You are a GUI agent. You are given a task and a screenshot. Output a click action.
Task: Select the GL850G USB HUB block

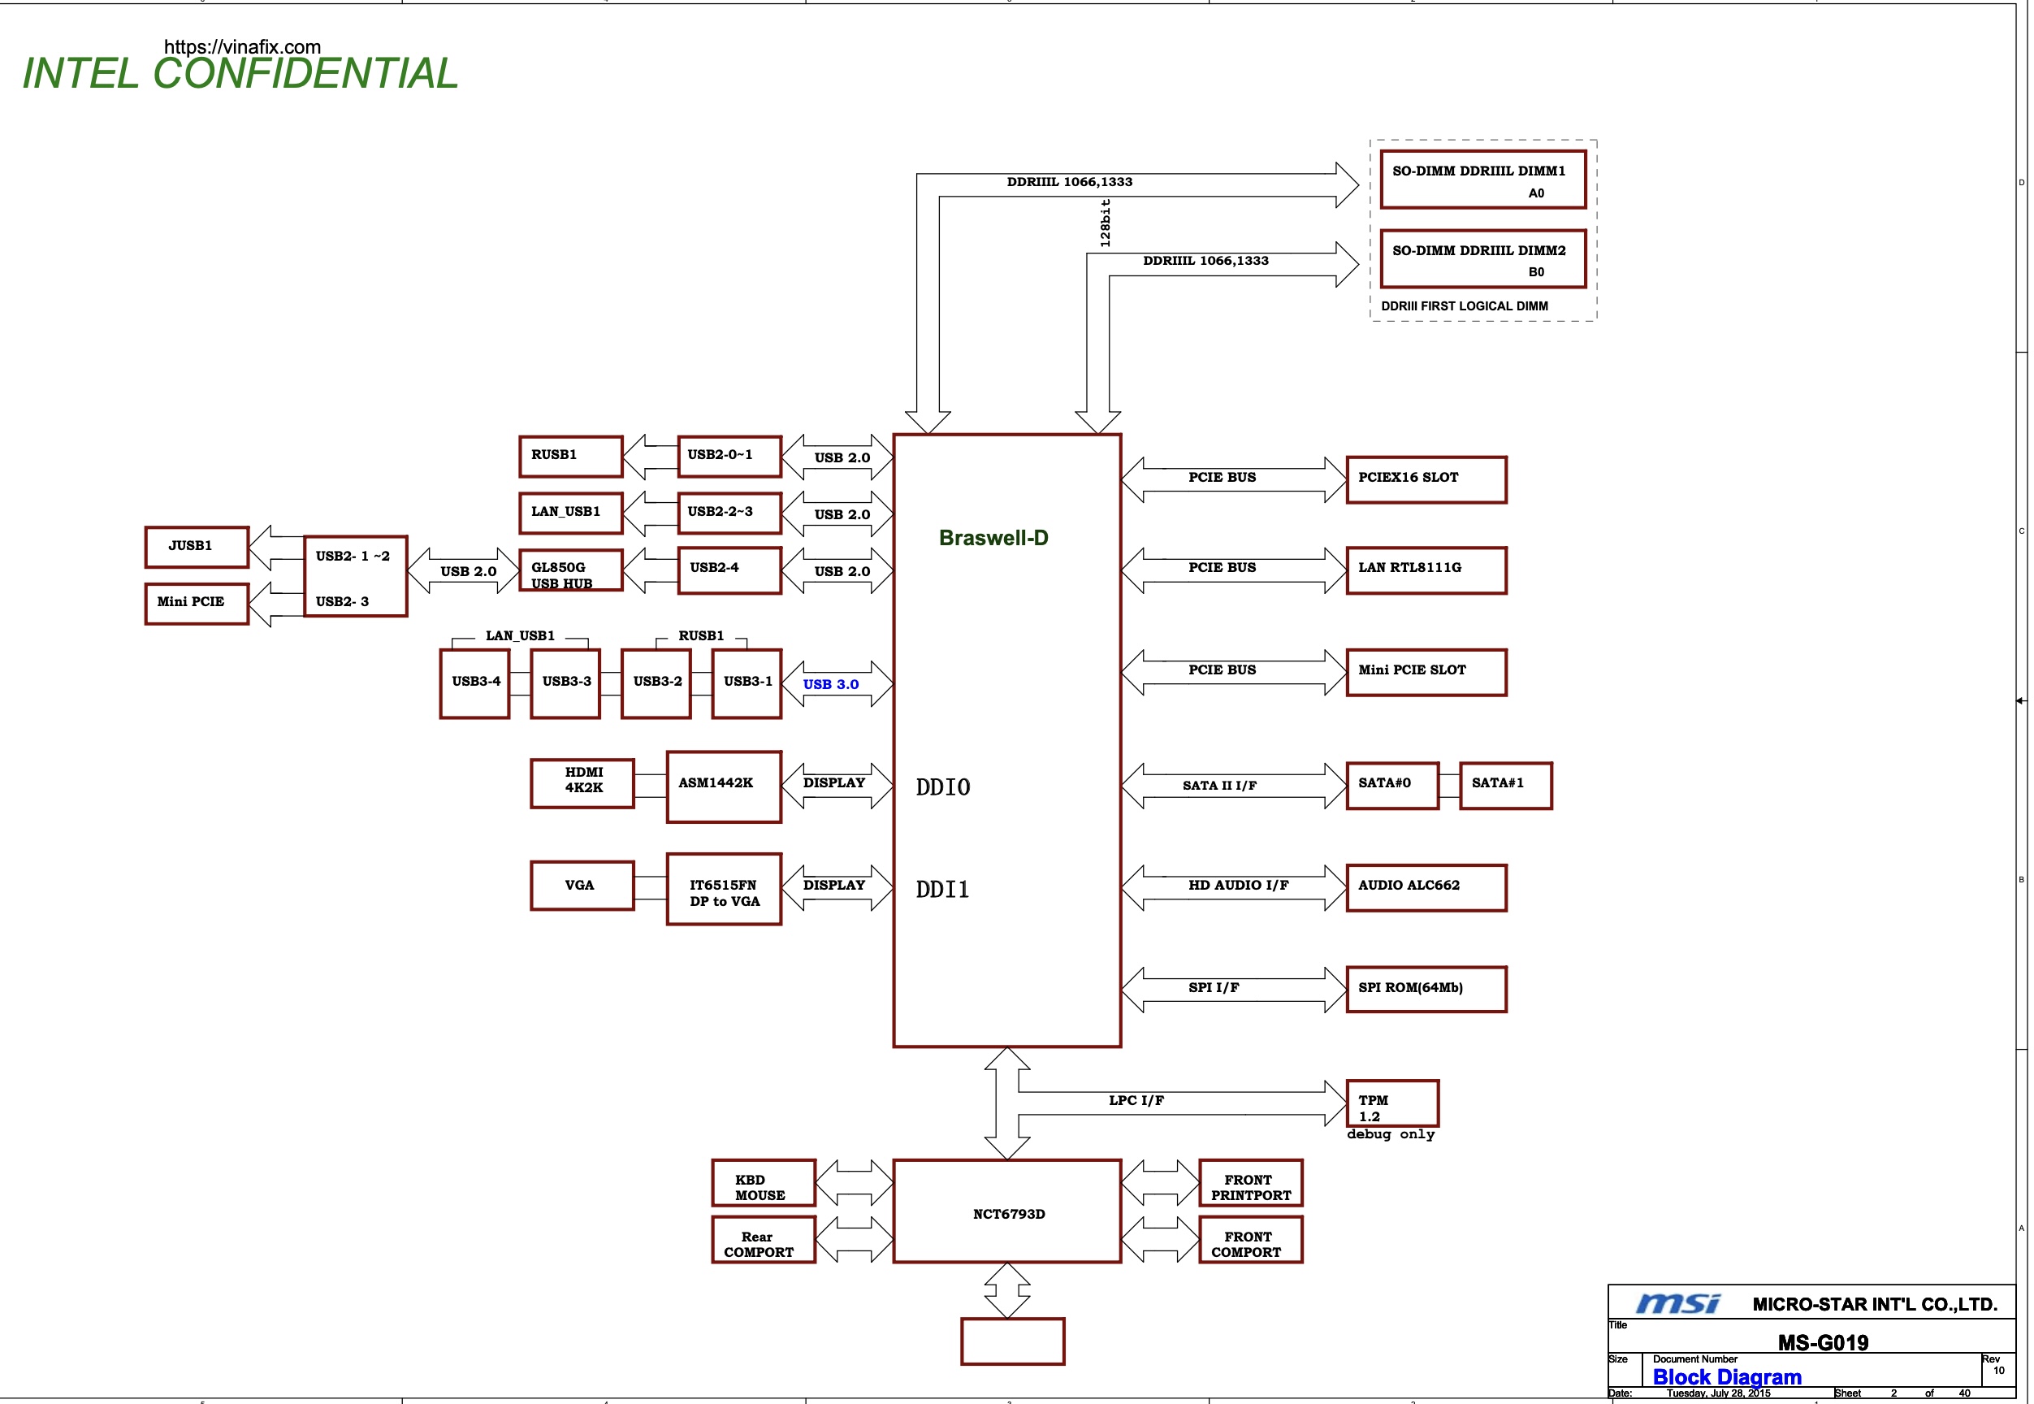(571, 570)
